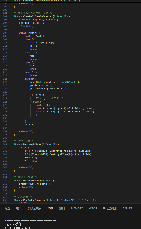Click the pstr++ statement on line 235
Screen dimensions: 141x229
30,125
